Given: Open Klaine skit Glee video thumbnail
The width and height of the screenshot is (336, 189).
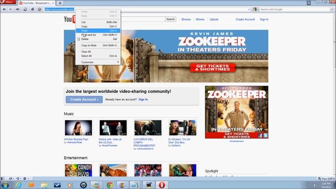Looking at the screenshot, I should pyautogui.click(x=113, y=128).
